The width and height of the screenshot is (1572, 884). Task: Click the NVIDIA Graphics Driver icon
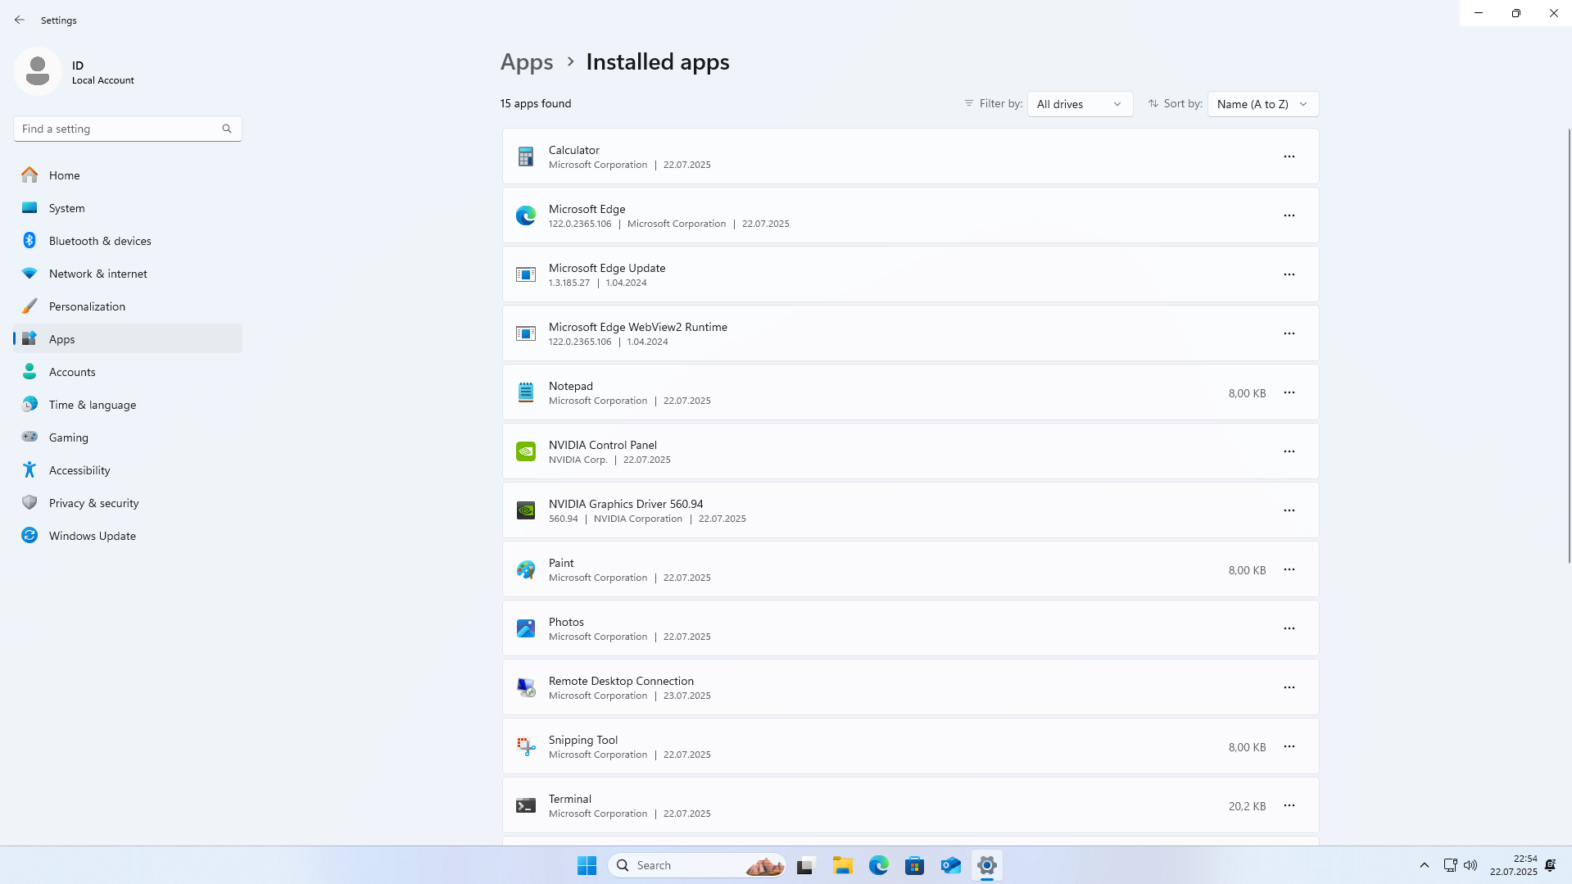(x=526, y=510)
